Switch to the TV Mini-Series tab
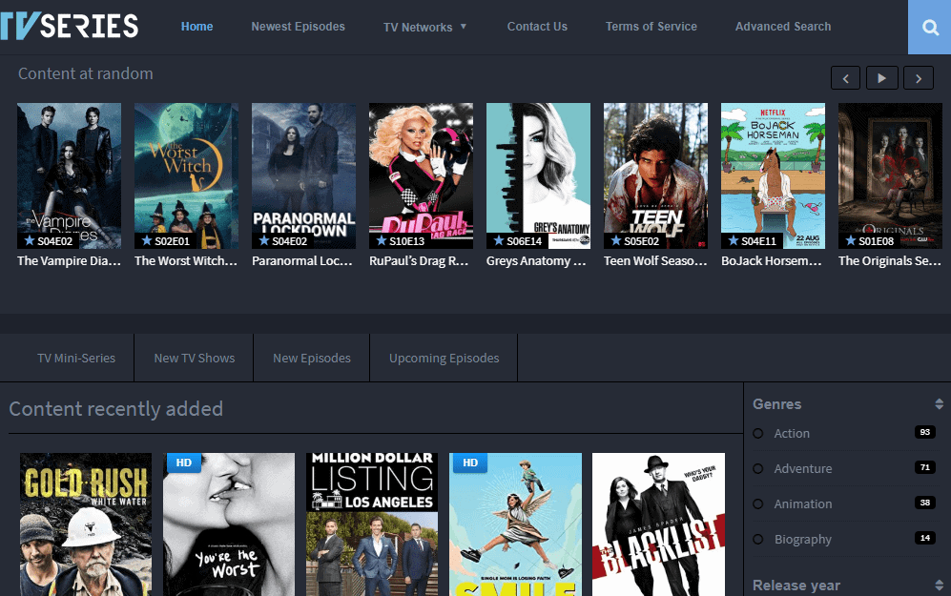 click(76, 359)
